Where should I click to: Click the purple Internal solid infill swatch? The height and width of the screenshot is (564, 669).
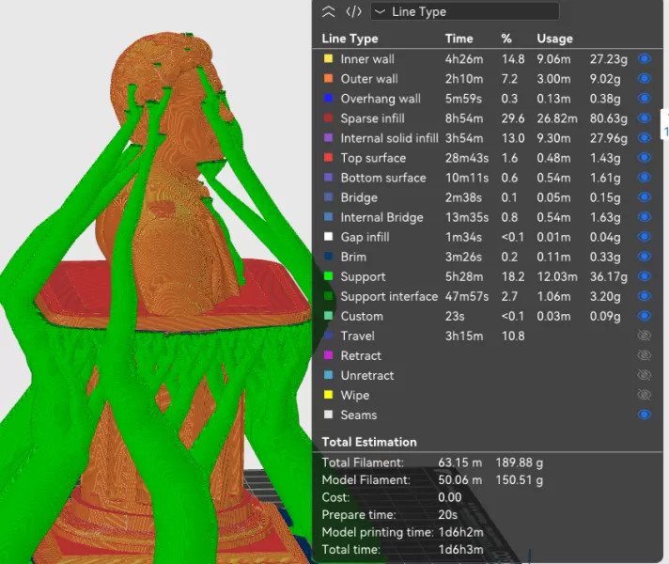(328, 138)
